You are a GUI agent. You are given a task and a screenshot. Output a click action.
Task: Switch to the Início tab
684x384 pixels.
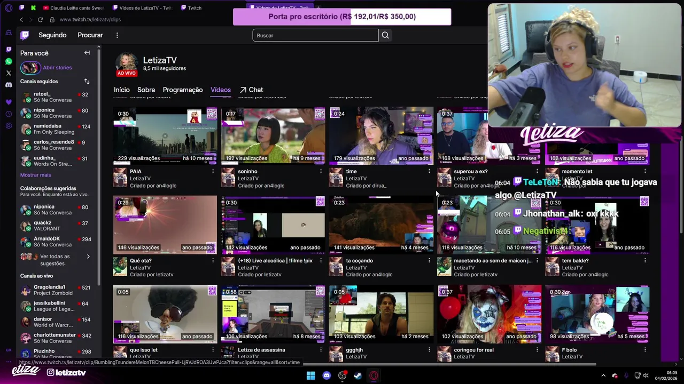pos(122,90)
